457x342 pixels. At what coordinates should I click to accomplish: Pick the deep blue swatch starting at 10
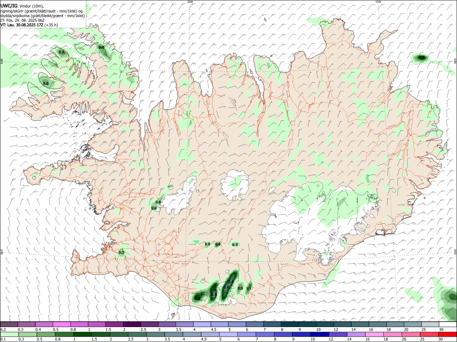(x=320, y=335)
